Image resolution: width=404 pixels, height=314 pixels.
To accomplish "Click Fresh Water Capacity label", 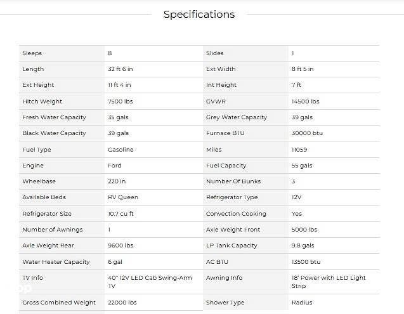I will point(54,117).
